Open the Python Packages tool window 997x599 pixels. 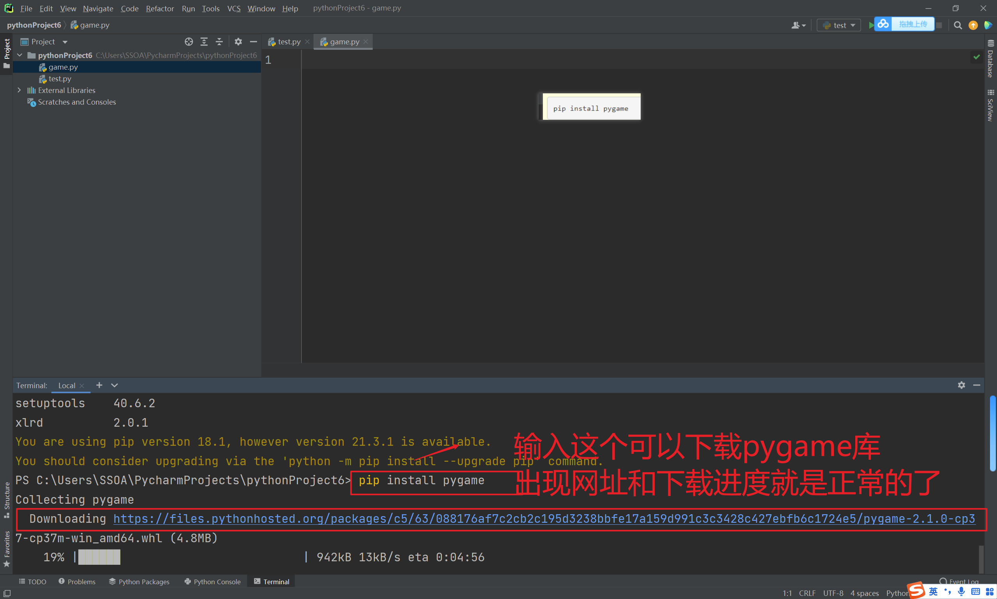click(x=139, y=581)
